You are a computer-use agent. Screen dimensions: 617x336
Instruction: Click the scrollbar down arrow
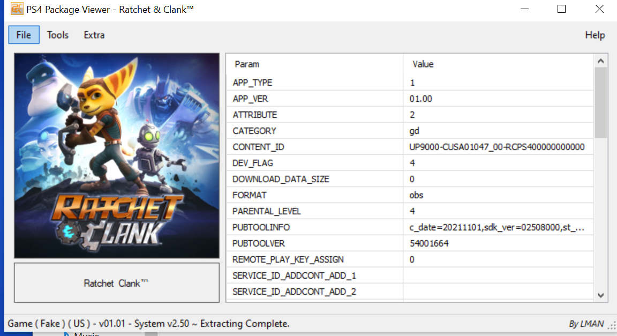click(600, 295)
